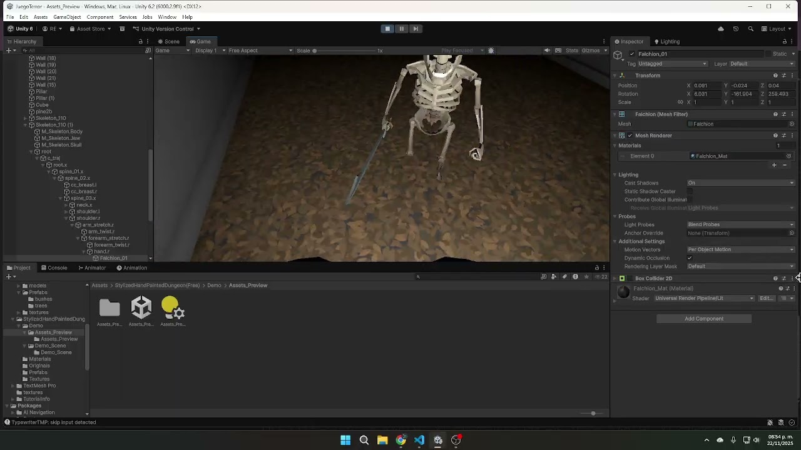801x450 pixels.
Task: Open Box Collider 2D help icon
Action: click(x=775, y=279)
